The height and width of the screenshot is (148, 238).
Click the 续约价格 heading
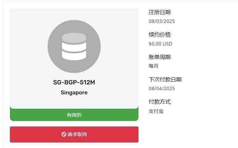click(x=160, y=35)
